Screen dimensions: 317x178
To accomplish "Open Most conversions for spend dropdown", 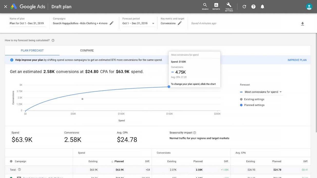I will click(x=280, y=92).
